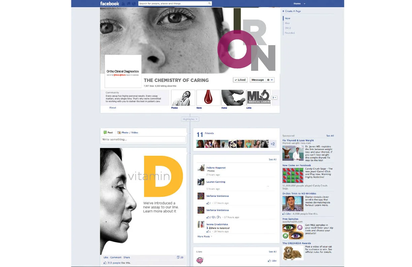The height and width of the screenshot is (267, 412).
Task: Open the messages icon in the top bar
Action: tap(129, 4)
